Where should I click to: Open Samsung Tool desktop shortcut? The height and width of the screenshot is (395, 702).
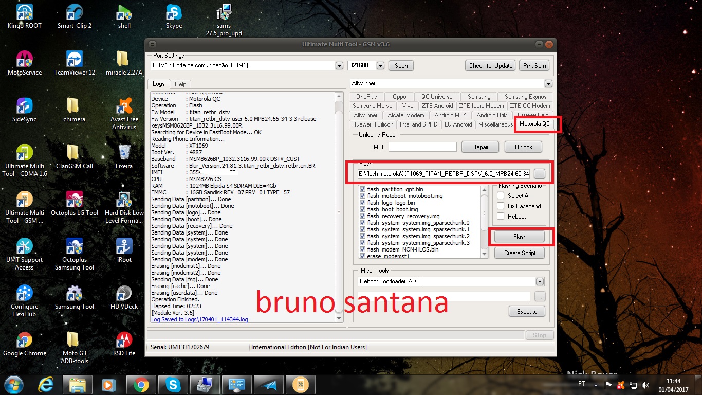[x=74, y=297]
